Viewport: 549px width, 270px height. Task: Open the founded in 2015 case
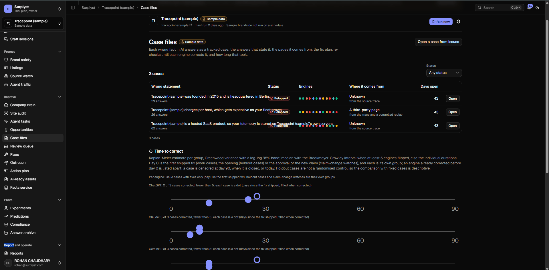pyautogui.click(x=453, y=98)
